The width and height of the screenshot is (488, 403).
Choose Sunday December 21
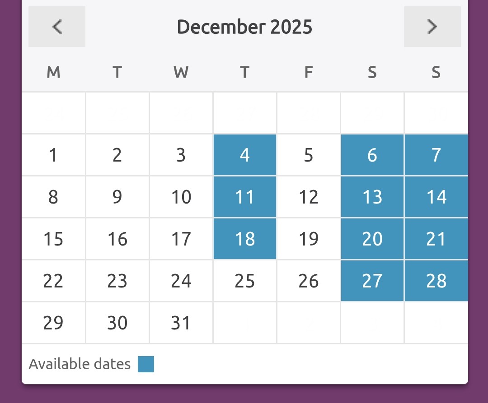[436, 239]
